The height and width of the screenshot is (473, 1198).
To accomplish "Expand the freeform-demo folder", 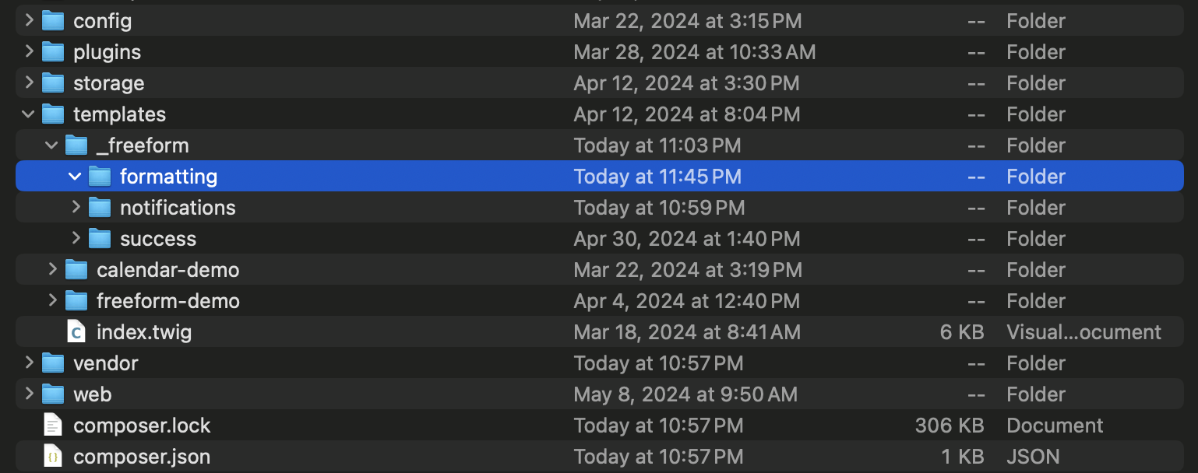I will (52, 301).
